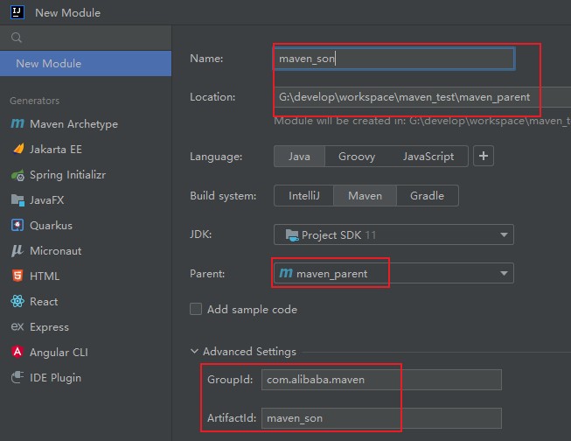The width and height of the screenshot is (571, 441).
Task: Click the maven_parent value in Parent combo
Action: 331,274
